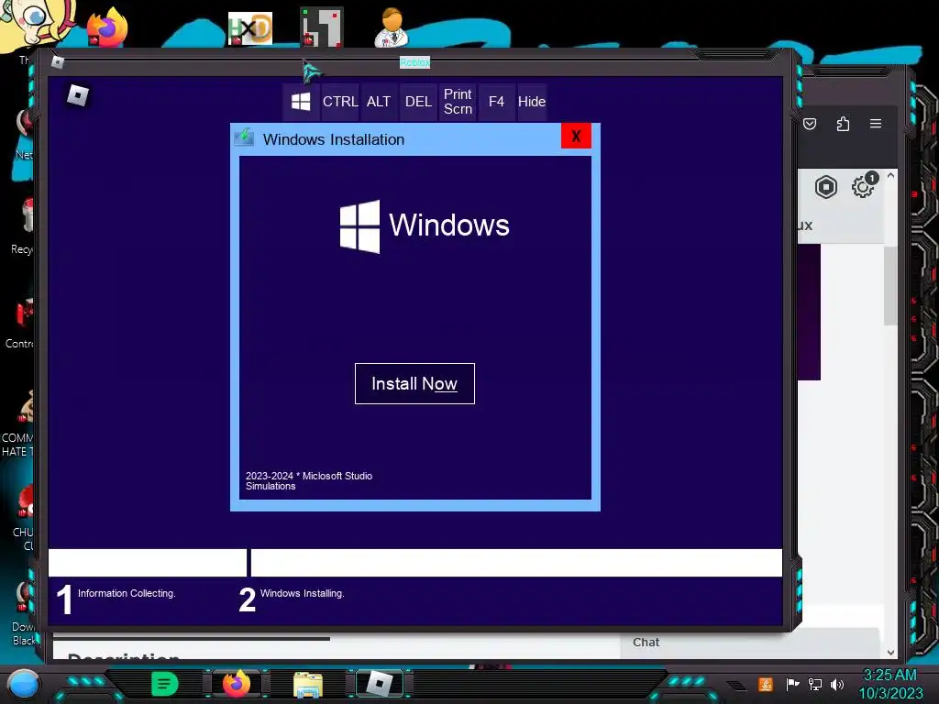This screenshot has height=704, width=939.
Task: Open Roblox settings gear with notification
Action: (862, 186)
